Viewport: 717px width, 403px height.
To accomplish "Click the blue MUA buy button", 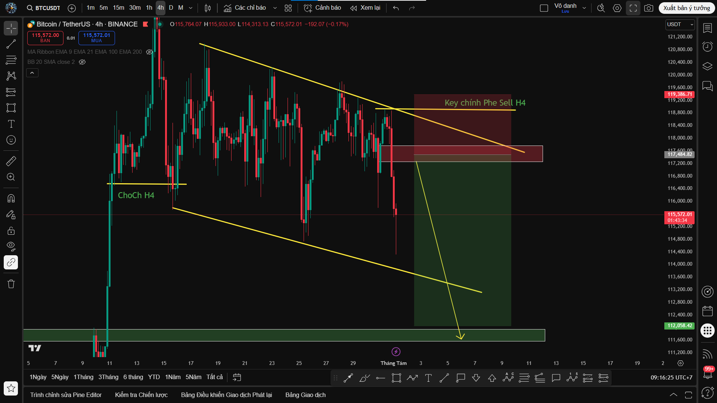I will [96, 38].
